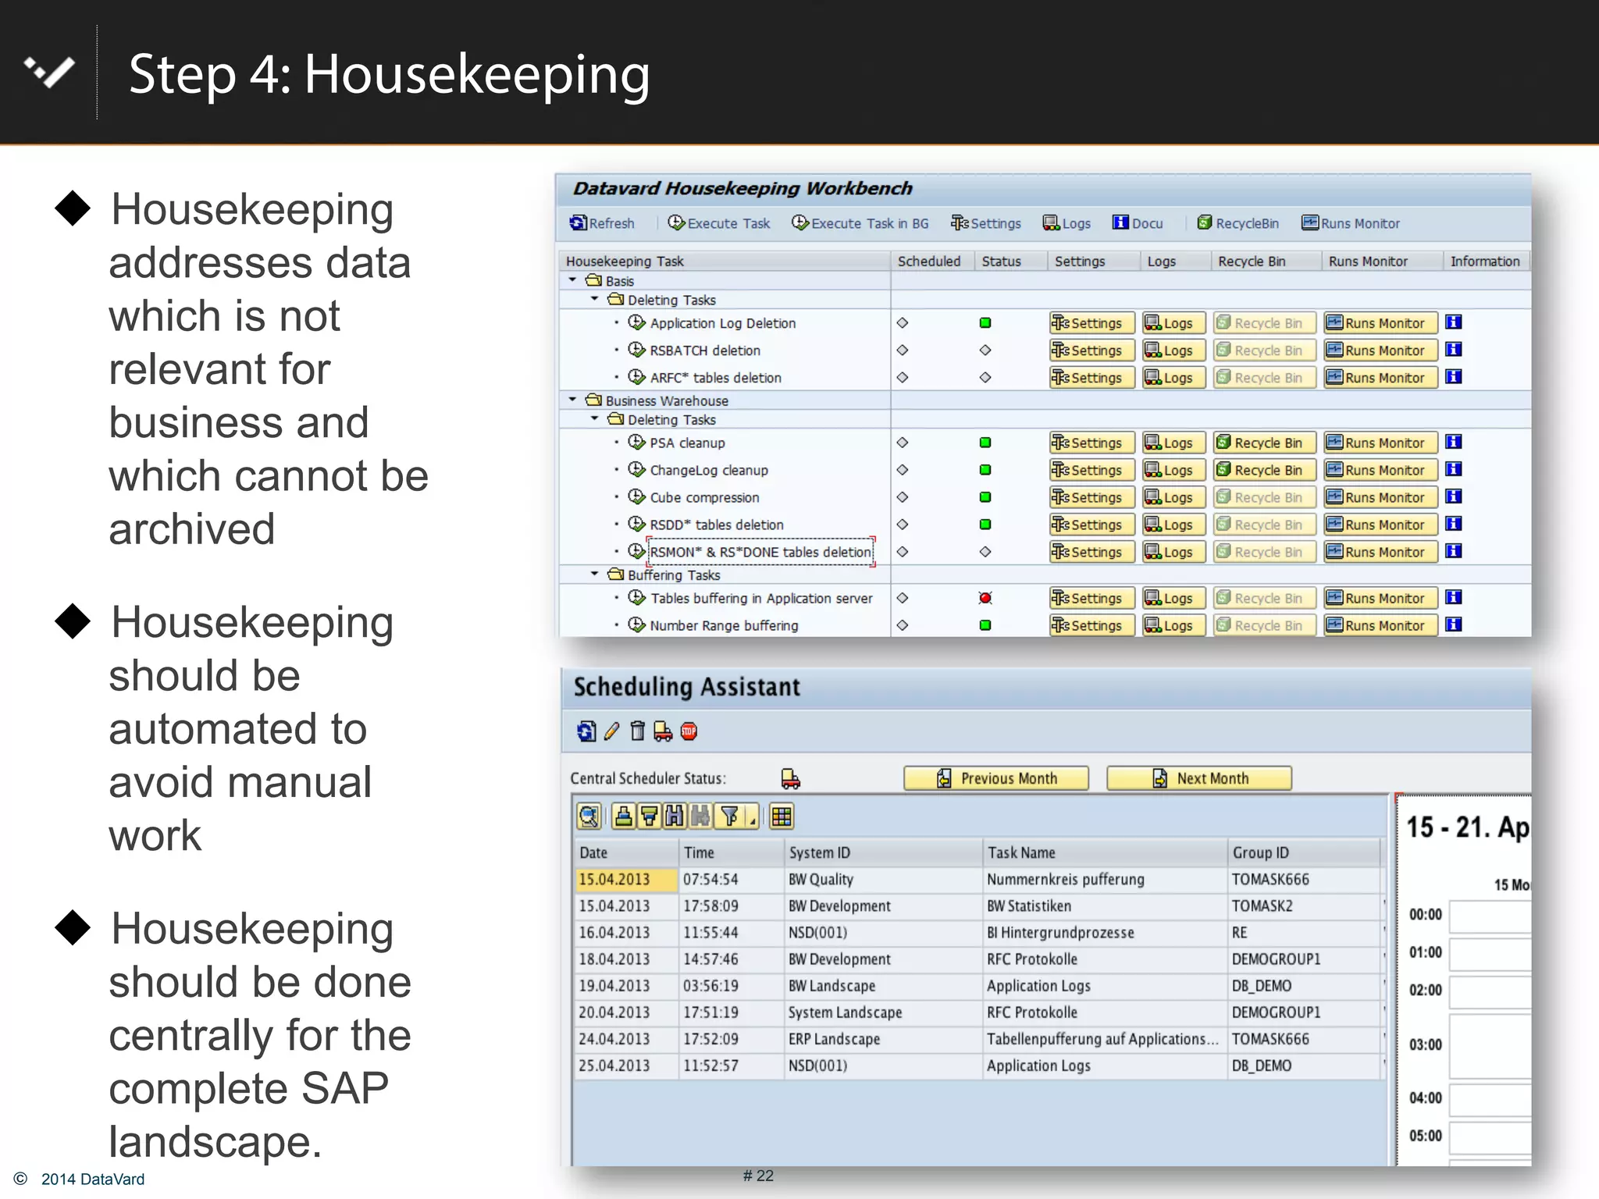
Task: Open RecycleBin from the workbench toolbar
Action: point(1238,223)
